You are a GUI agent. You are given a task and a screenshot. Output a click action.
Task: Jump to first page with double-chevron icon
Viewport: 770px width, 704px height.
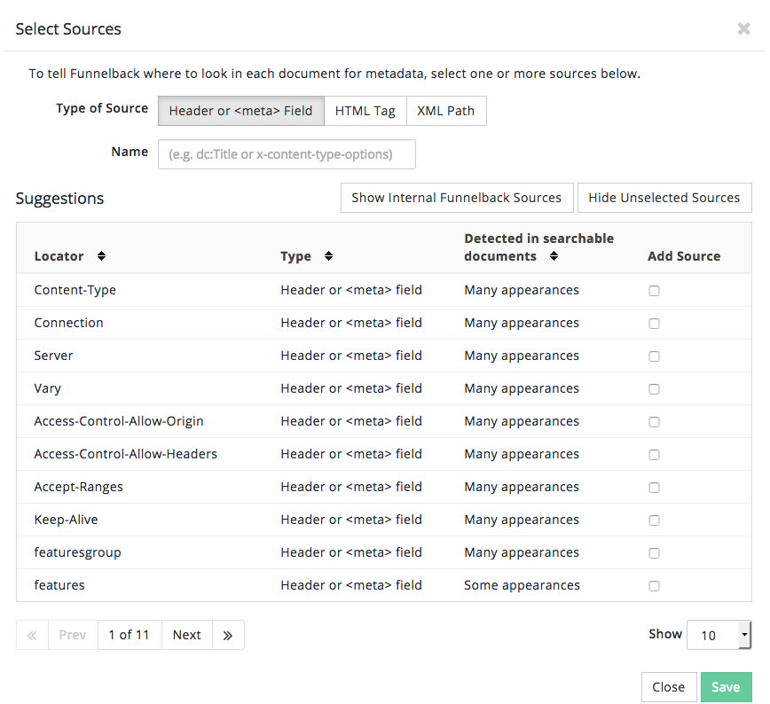pos(32,635)
